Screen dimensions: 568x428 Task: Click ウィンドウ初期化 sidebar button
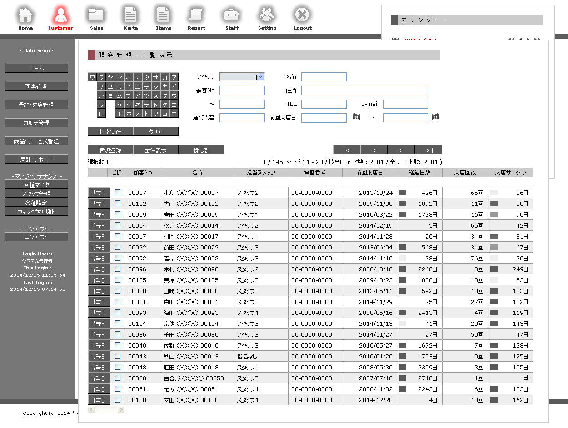click(36, 212)
